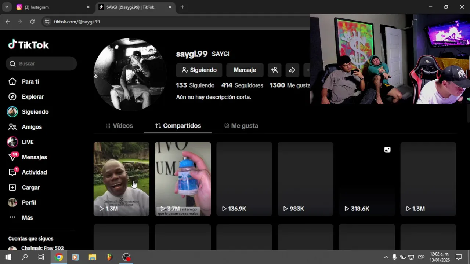Click the tiktok.com/@saygi.99 address bar
The width and height of the screenshot is (470, 264).
pos(176,22)
